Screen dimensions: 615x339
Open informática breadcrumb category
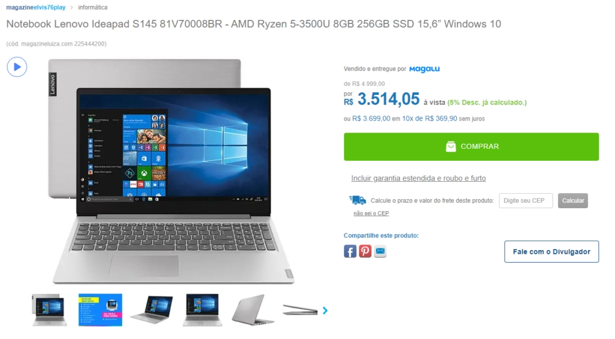pos(92,7)
